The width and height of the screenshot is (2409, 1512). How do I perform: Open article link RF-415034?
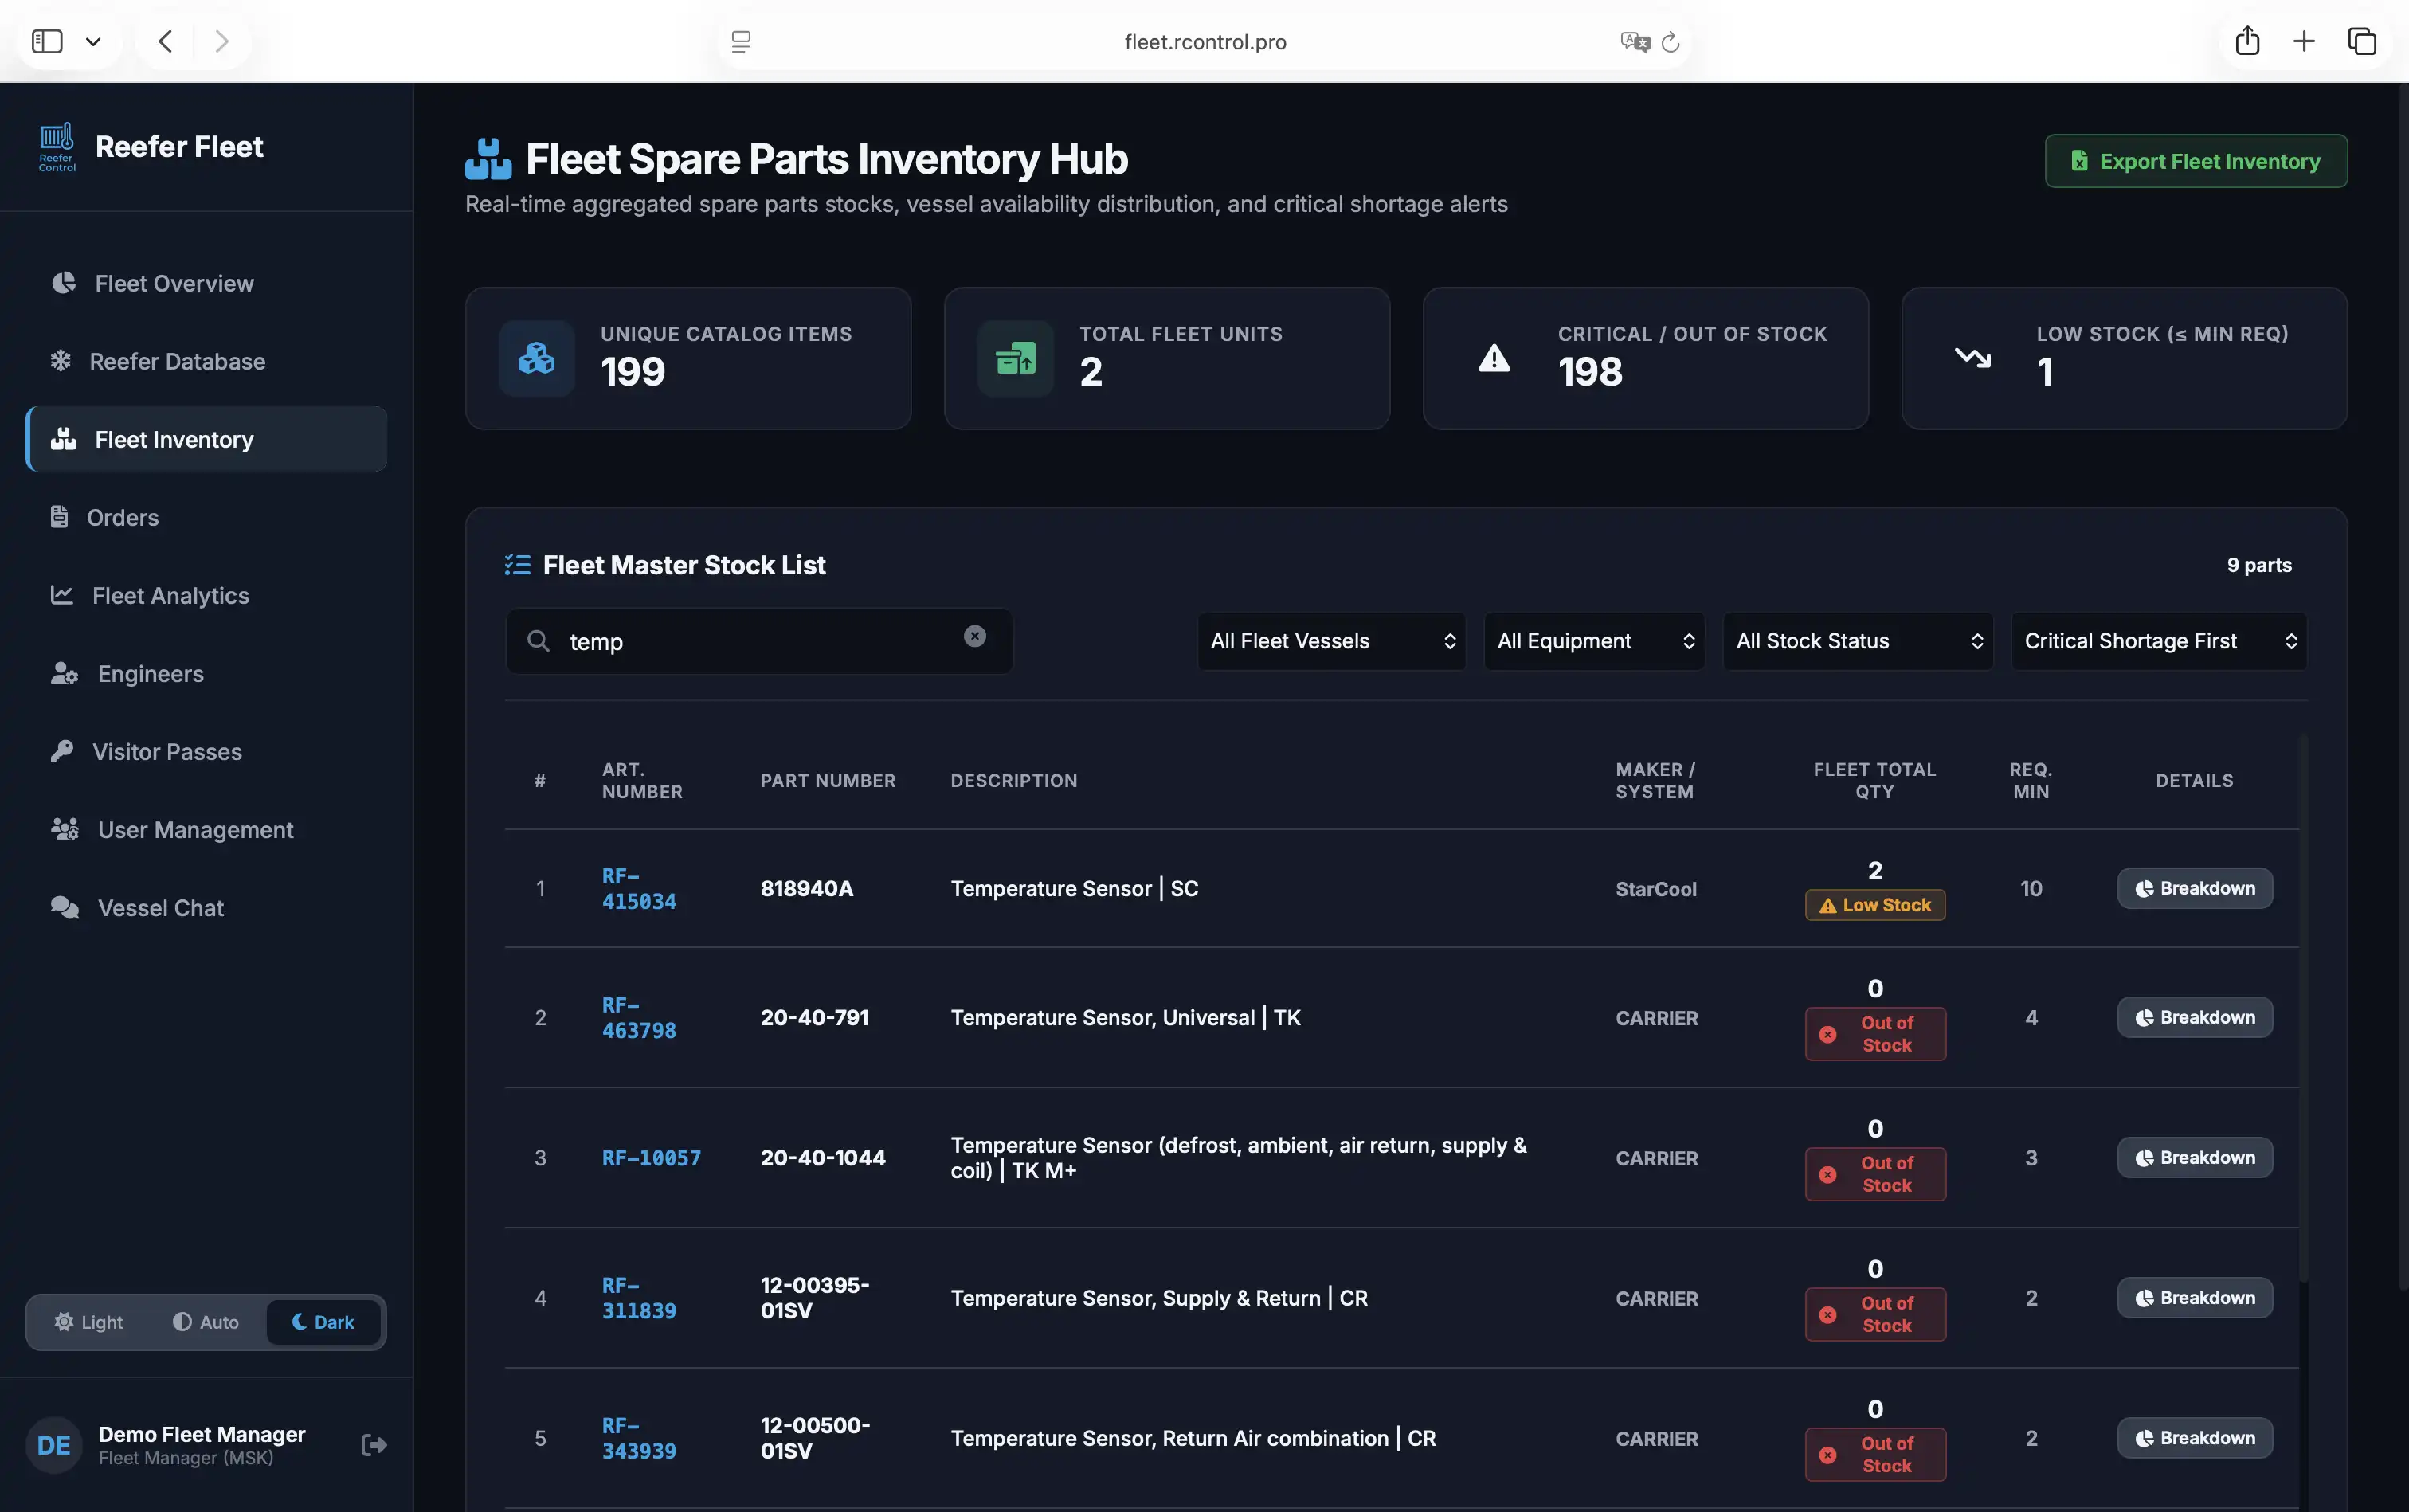click(x=638, y=888)
